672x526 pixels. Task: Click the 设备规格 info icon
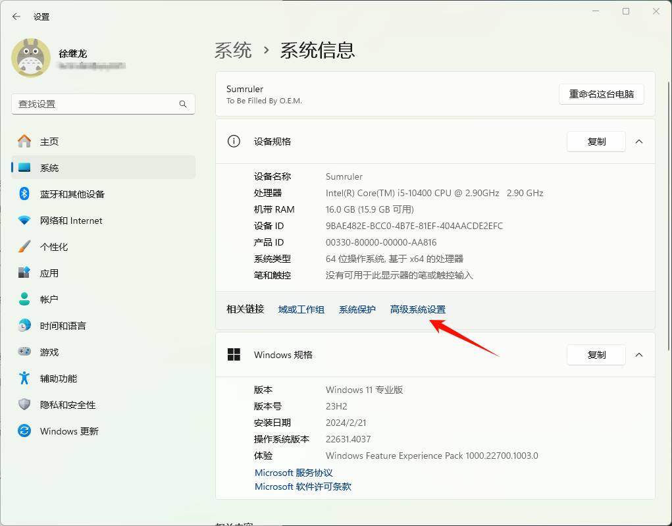pos(234,141)
